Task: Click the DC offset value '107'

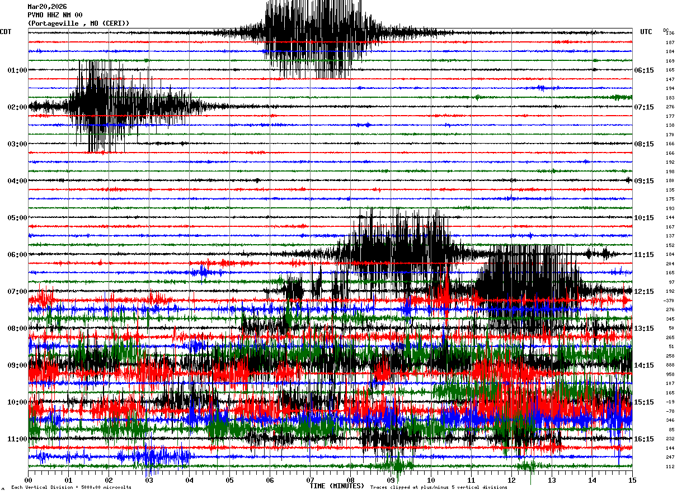Action: (x=670, y=384)
